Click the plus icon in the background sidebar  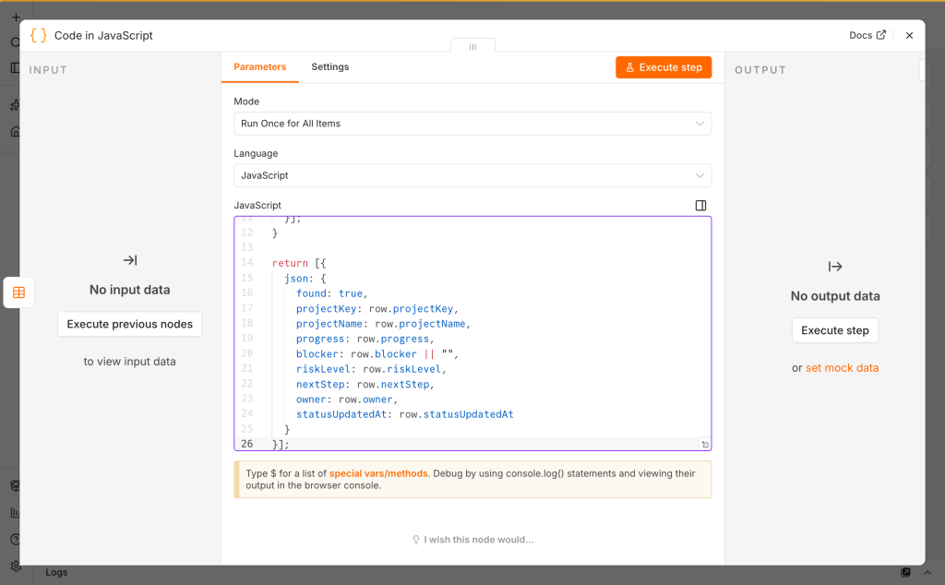[x=16, y=18]
